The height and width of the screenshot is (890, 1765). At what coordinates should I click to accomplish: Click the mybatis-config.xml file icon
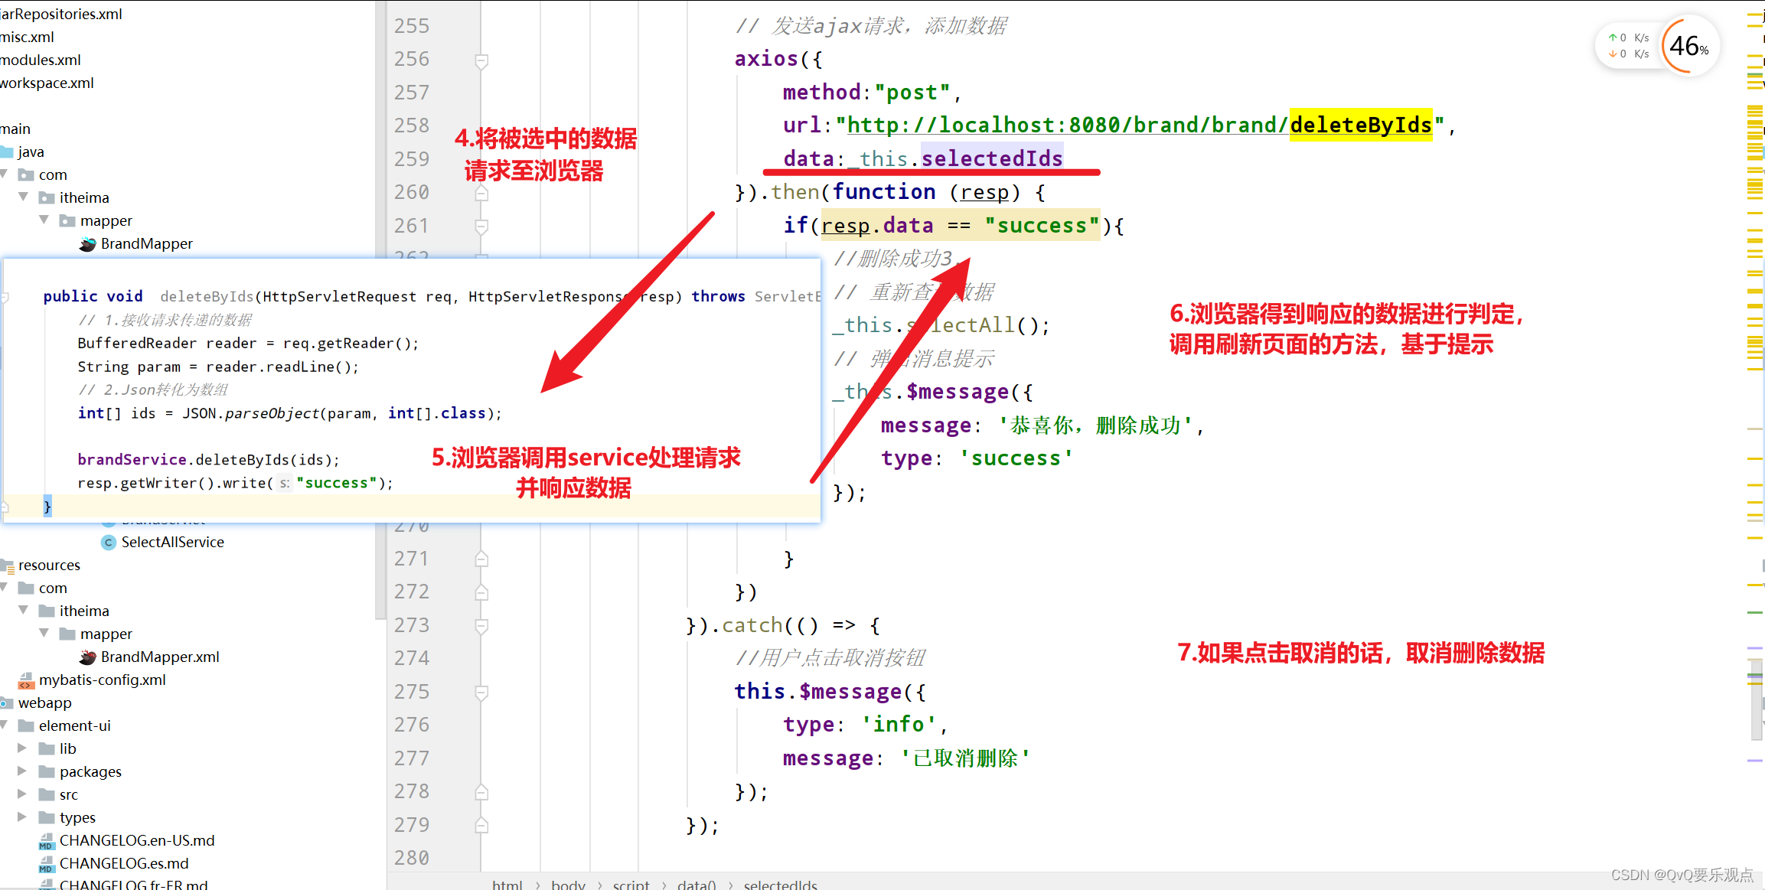(x=26, y=680)
